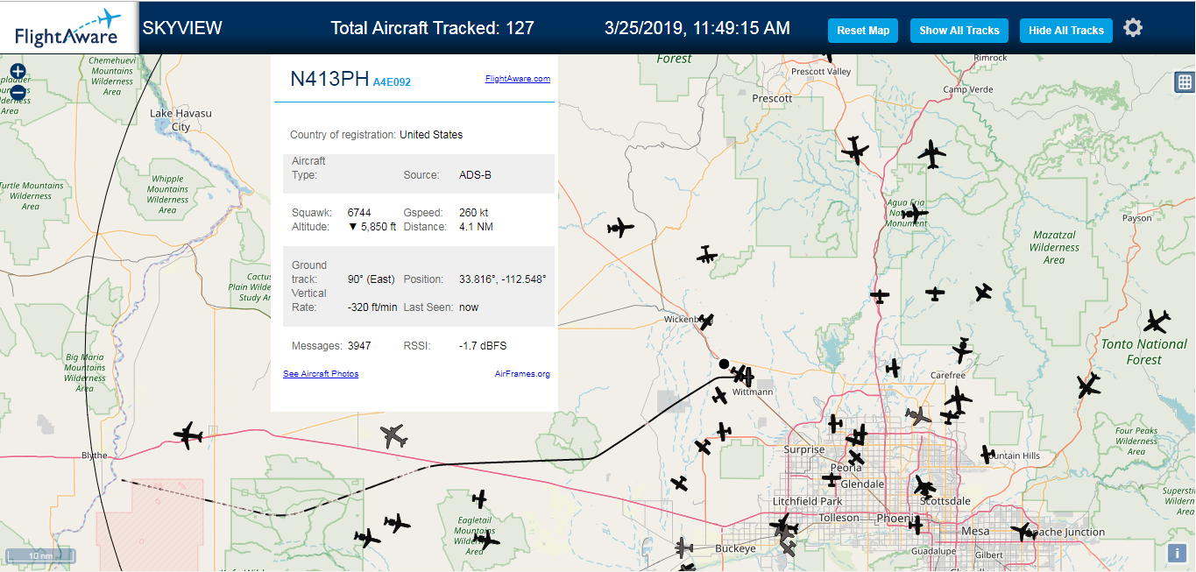Select the aircraft on Eagletail Mountains label

[485, 540]
